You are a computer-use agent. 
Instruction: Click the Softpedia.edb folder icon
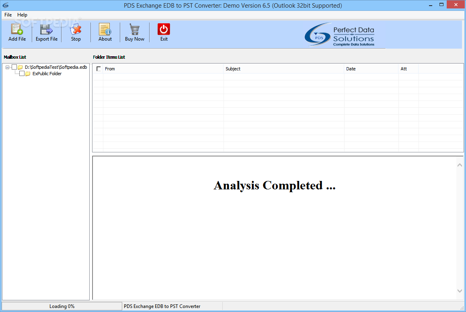[20, 68]
